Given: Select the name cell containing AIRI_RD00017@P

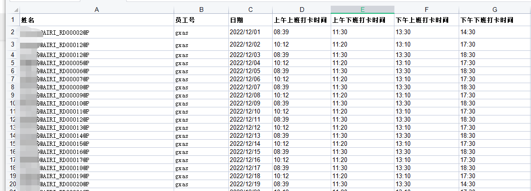Looking at the screenshot, I should coord(97,160).
